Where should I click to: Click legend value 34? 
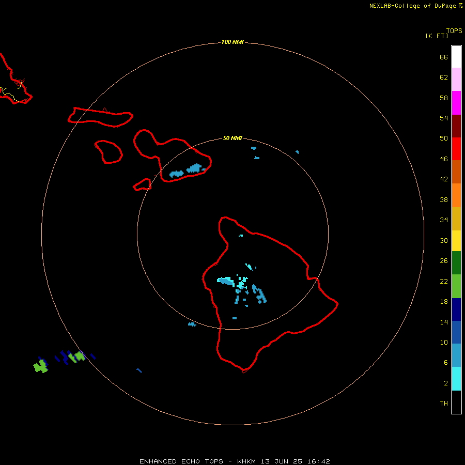point(444,220)
